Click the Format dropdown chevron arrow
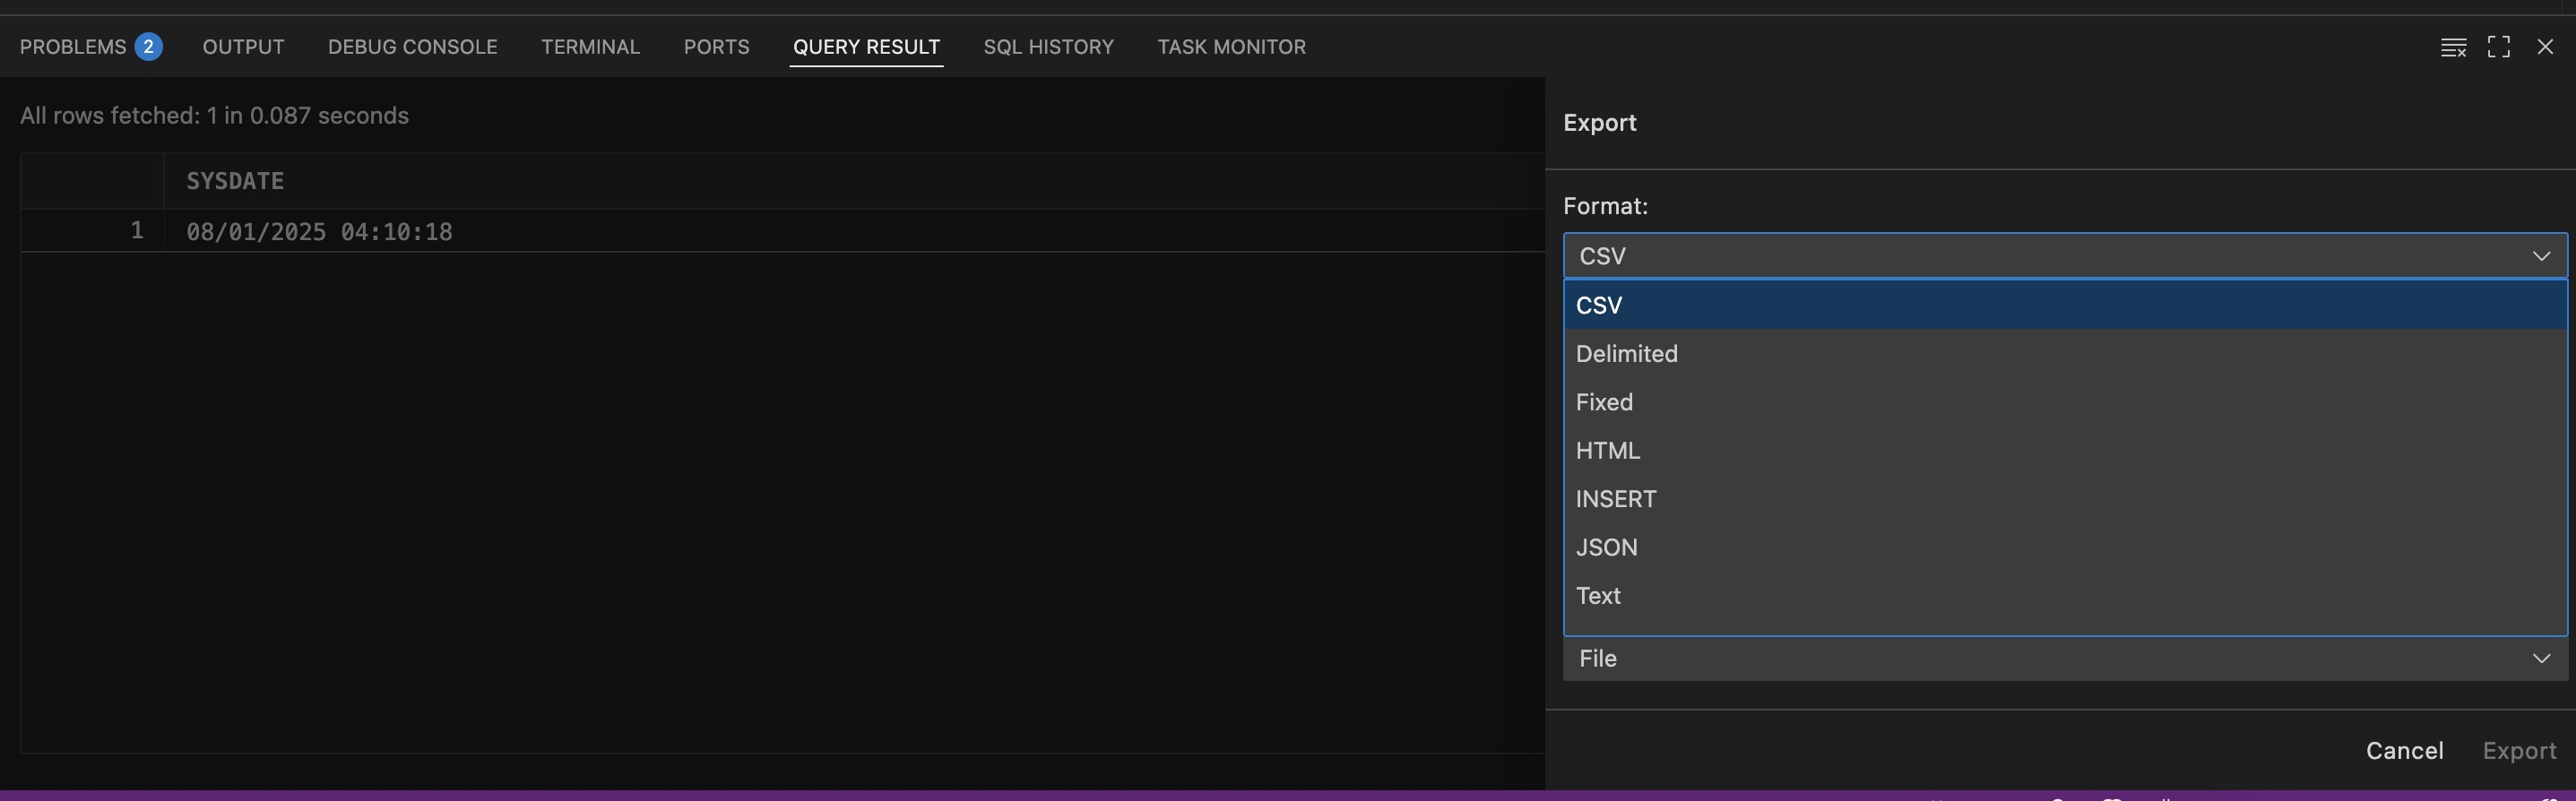This screenshot has height=801, width=2576. coord(2541,256)
